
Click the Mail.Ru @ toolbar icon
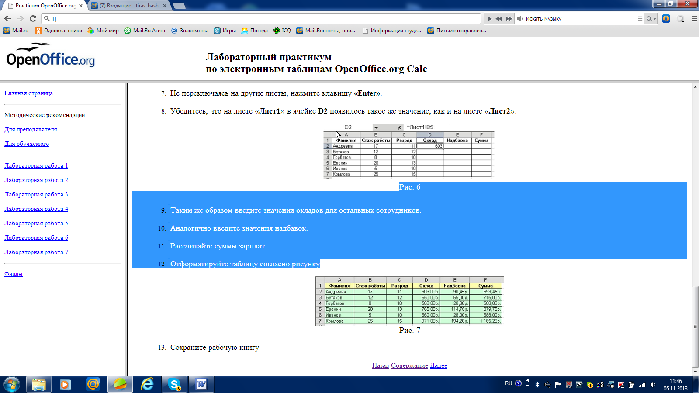point(666,18)
